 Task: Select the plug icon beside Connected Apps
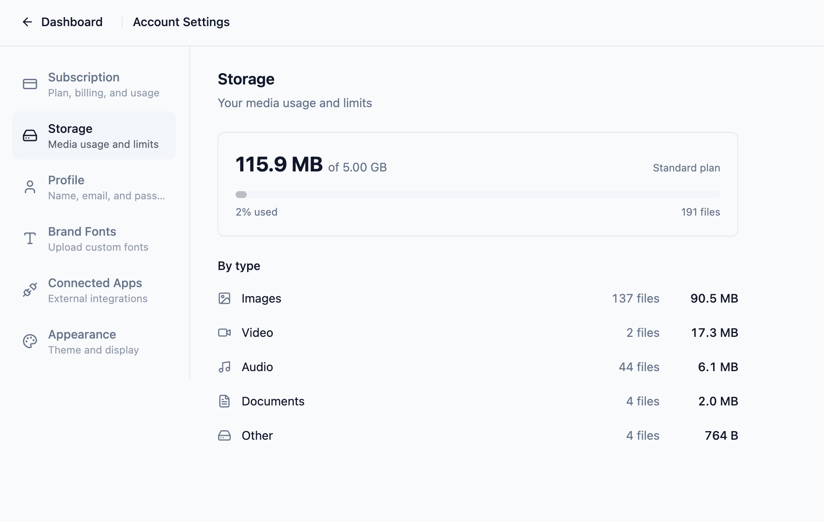click(x=30, y=289)
